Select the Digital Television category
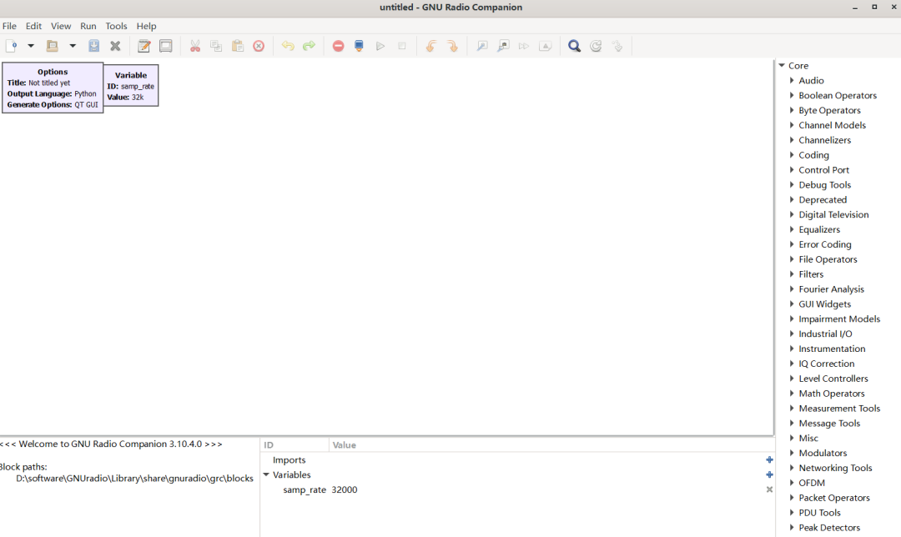901x537 pixels. tap(833, 214)
